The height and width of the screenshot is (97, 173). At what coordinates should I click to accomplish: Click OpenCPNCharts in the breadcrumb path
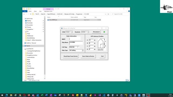[x=51, y=14]
